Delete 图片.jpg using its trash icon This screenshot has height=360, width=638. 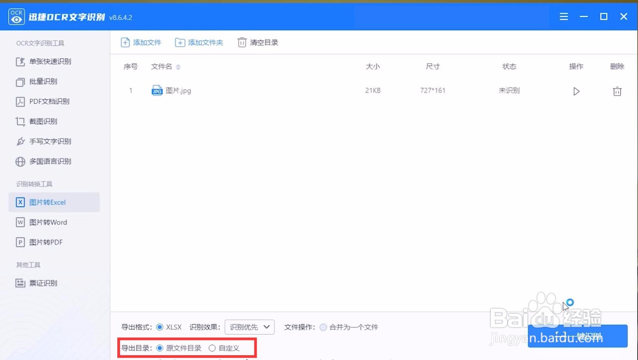(617, 91)
